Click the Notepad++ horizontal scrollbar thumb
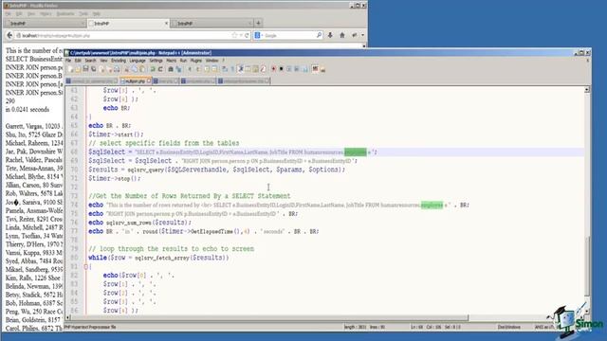Screen dimensions: 607x341 click(x=269, y=318)
